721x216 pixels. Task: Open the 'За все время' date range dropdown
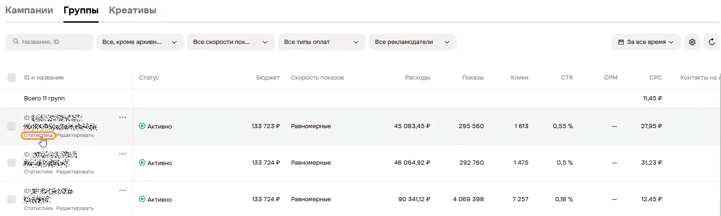646,42
